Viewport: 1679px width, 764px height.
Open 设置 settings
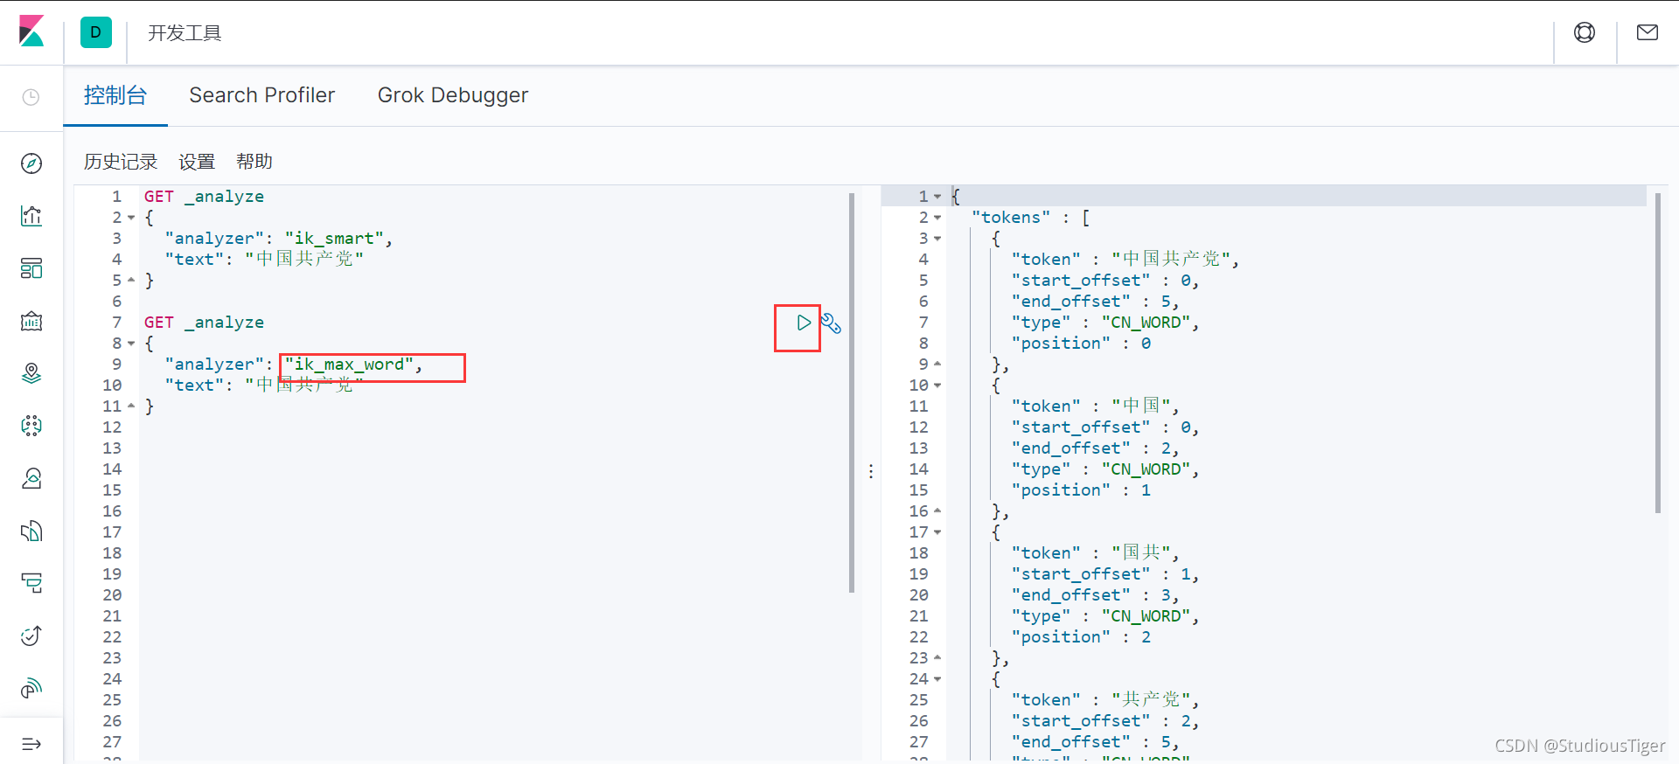tap(197, 162)
